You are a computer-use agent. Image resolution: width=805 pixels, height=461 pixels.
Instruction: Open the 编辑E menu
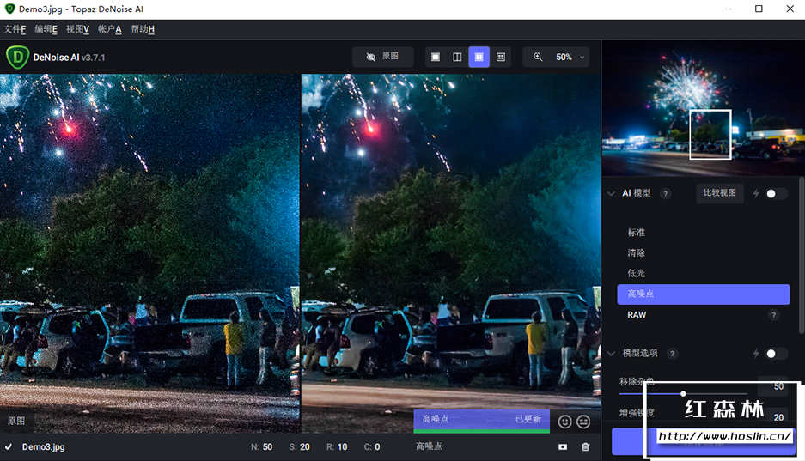coord(46,29)
